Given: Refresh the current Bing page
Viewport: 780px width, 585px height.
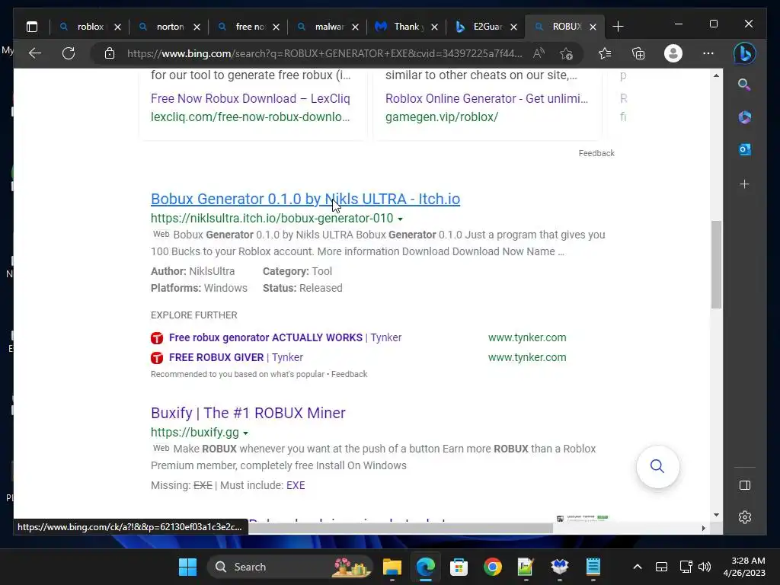Looking at the screenshot, I should [x=69, y=53].
